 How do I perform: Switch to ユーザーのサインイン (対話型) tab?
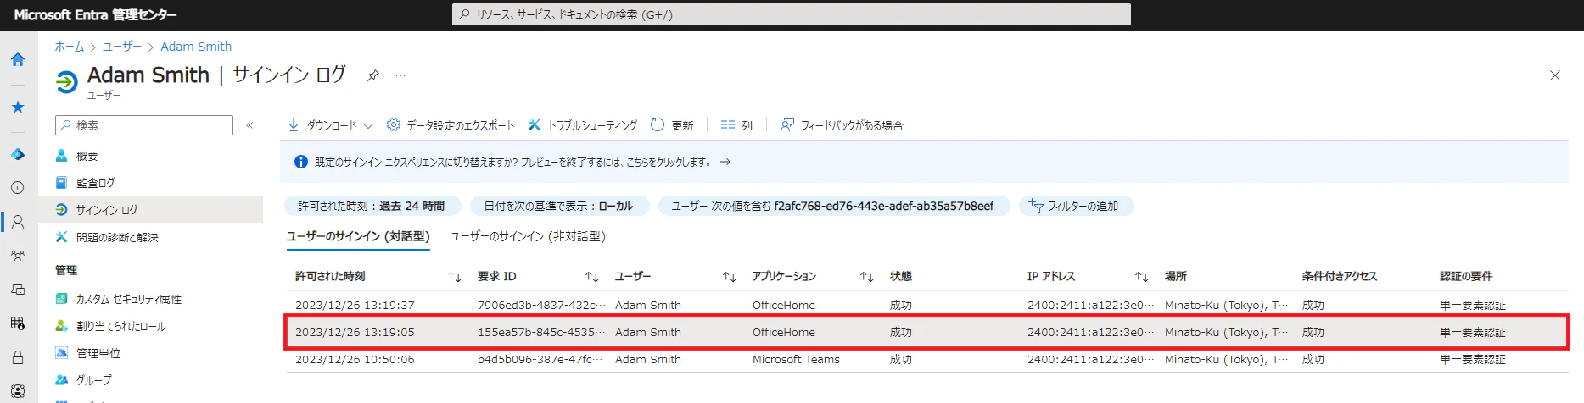358,236
